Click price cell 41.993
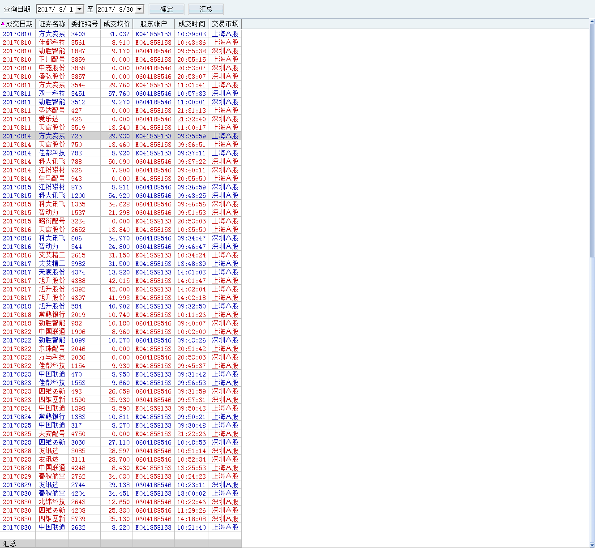The width and height of the screenshot is (595, 548). (116, 298)
